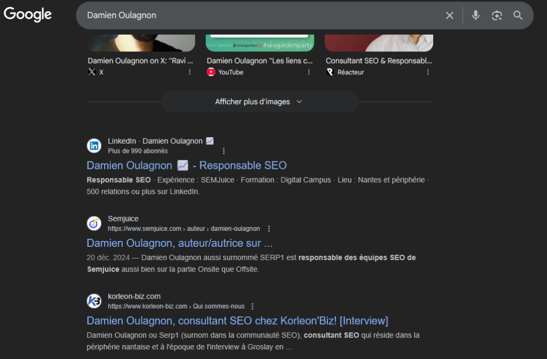The image size is (547, 359).
Task: Submit search using the magnifying glass icon
Action: tap(518, 15)
